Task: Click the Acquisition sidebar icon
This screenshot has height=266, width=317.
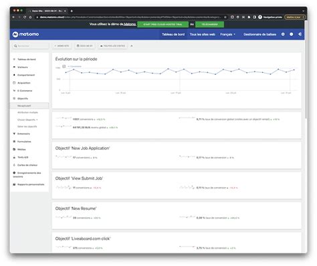Action: [x=14, y=83]
